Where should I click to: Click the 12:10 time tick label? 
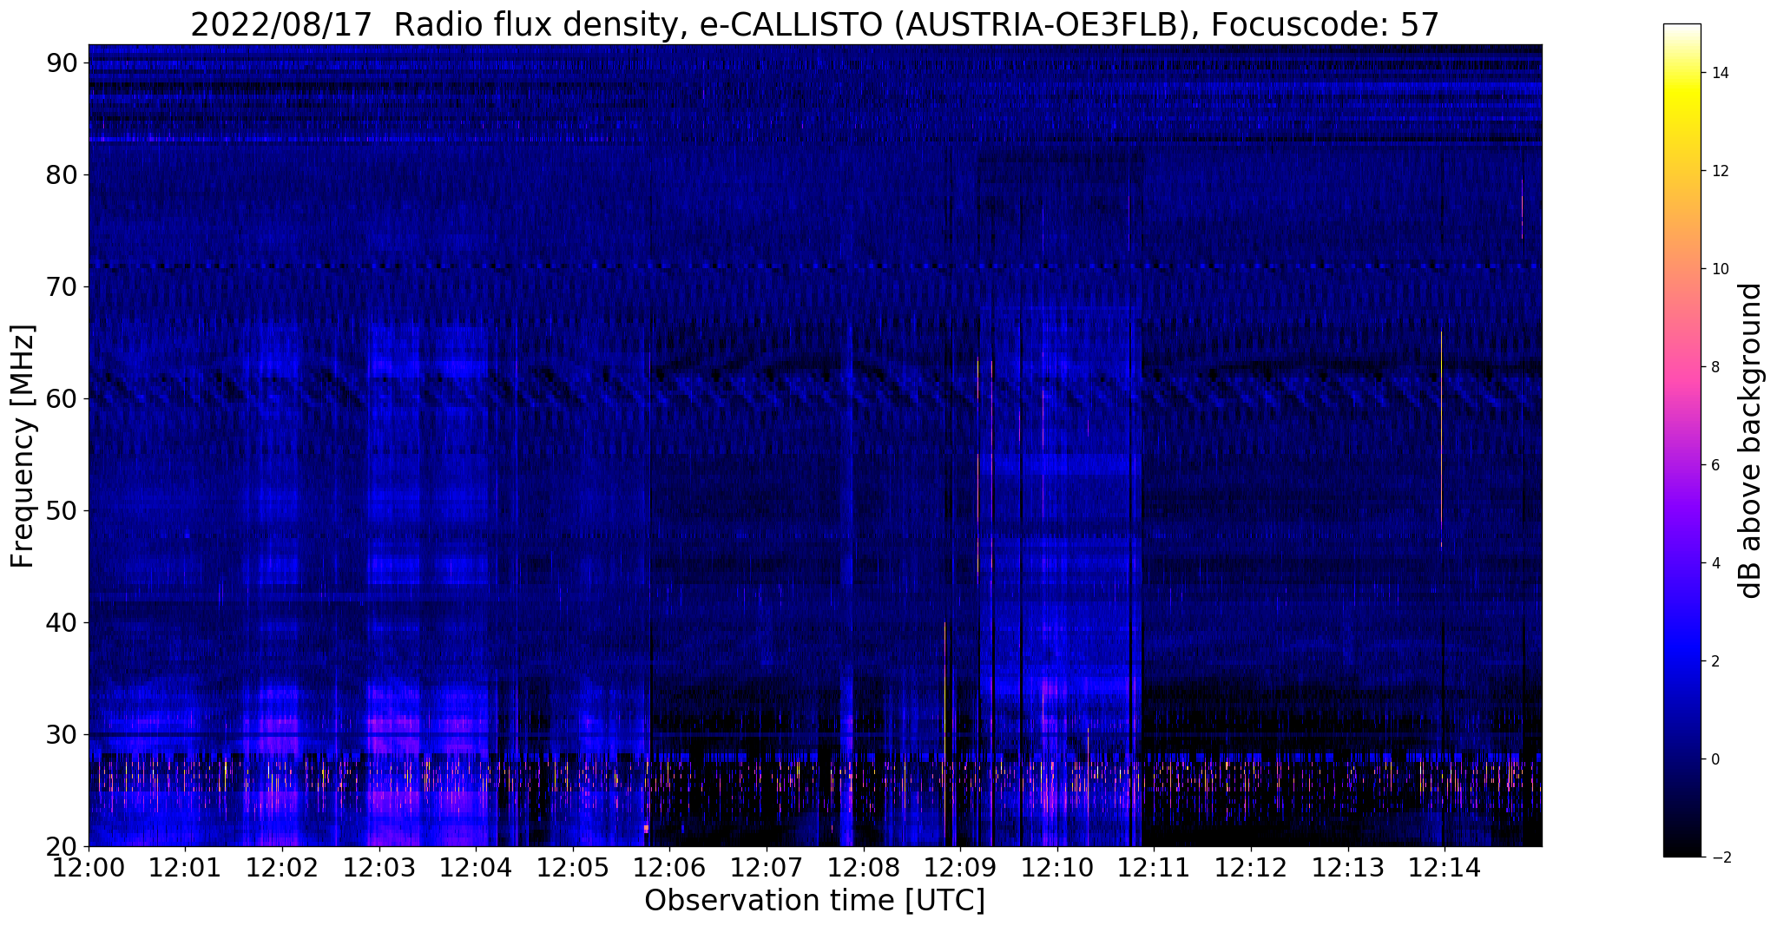pyautogui.click(x=1057, y=869)
